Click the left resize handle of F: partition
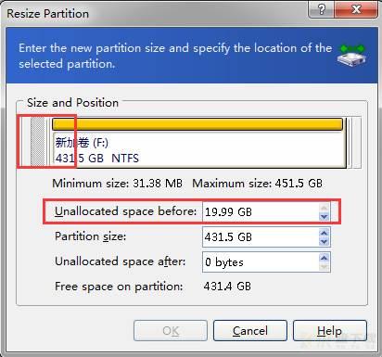Screen dimensions: 382x357 point(48,142)
